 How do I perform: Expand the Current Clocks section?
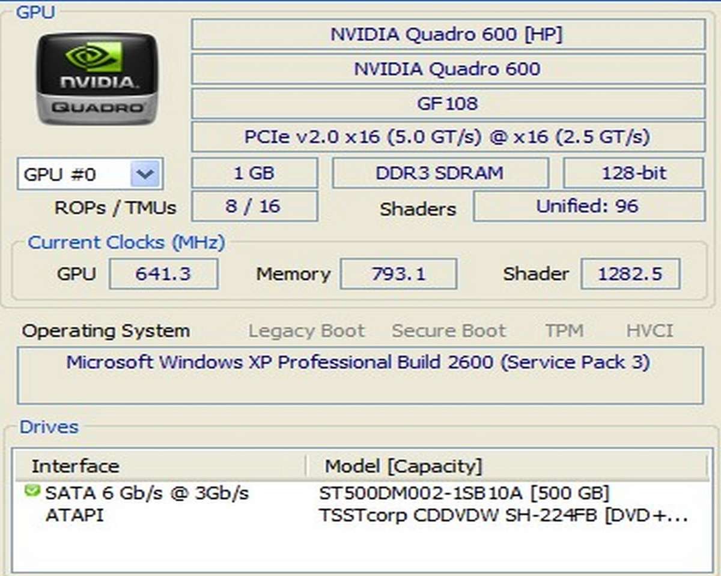tap(125, 243)
